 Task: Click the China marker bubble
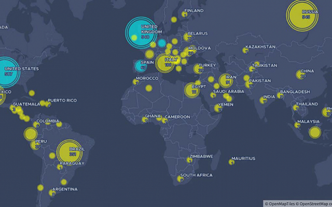click(301, 74)
